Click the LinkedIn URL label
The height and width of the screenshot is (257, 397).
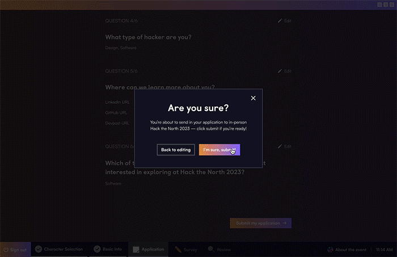tap(117, 102)
